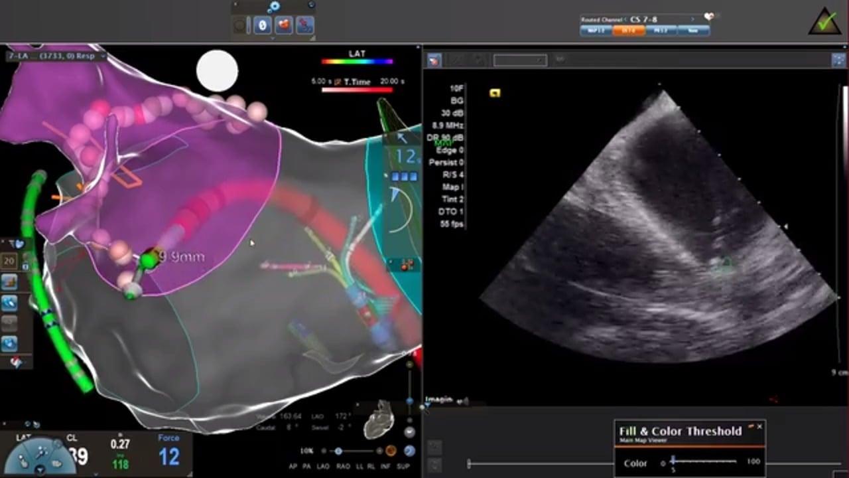Click the transparency slider handle near 10%
This screenshot has width=849, height=478.
[338, 451]
